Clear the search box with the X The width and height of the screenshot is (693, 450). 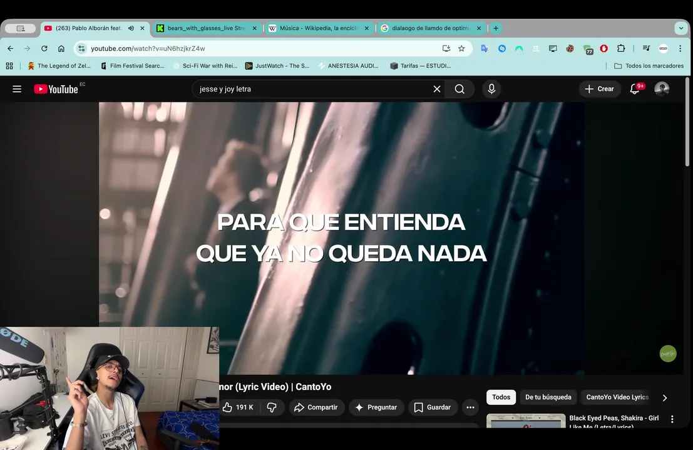tap(437, 89)
